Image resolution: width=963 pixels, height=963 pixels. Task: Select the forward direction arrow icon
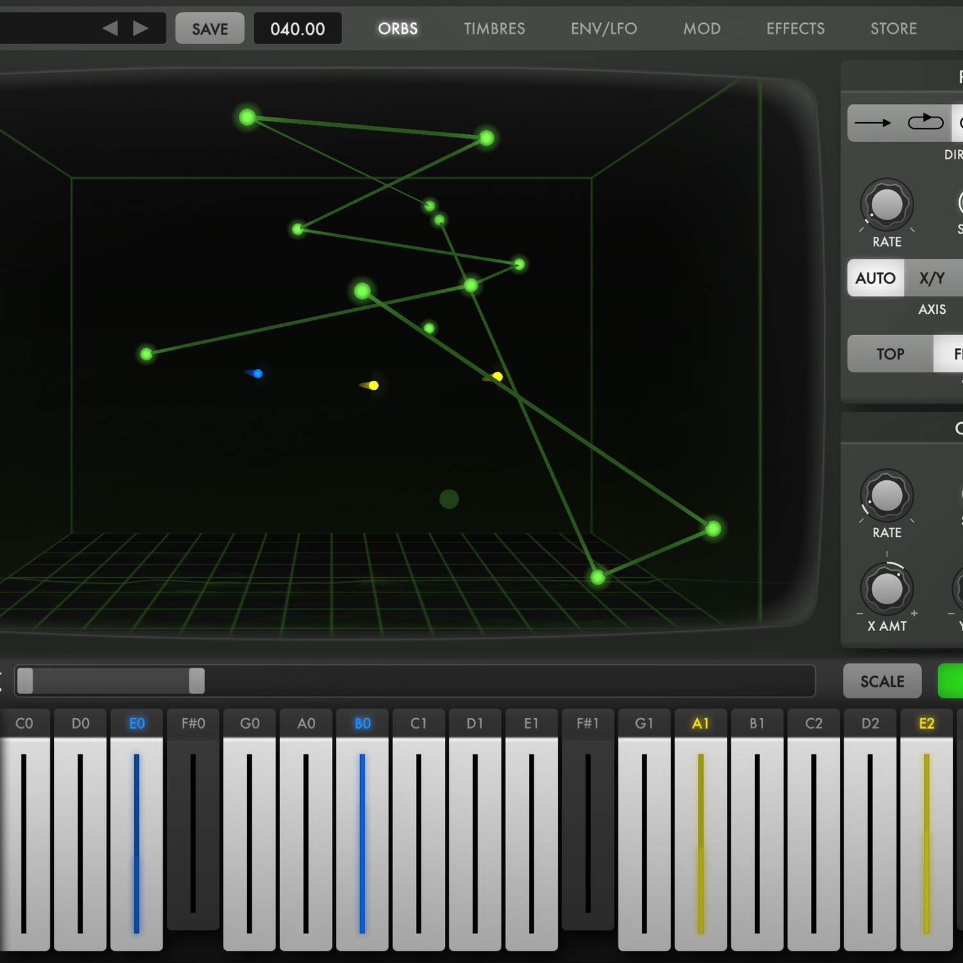[873, 123]
